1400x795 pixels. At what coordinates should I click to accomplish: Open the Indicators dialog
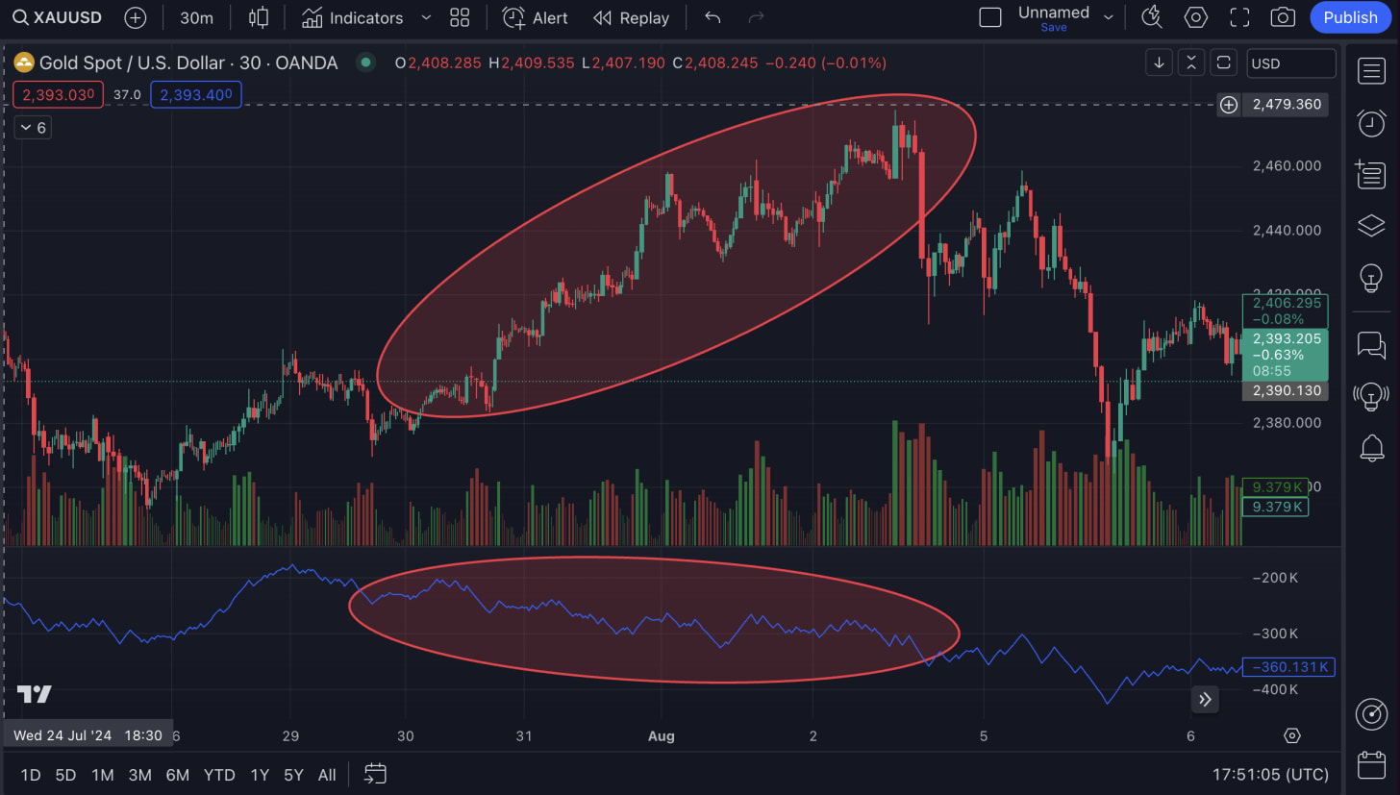(x=352, y=17)
